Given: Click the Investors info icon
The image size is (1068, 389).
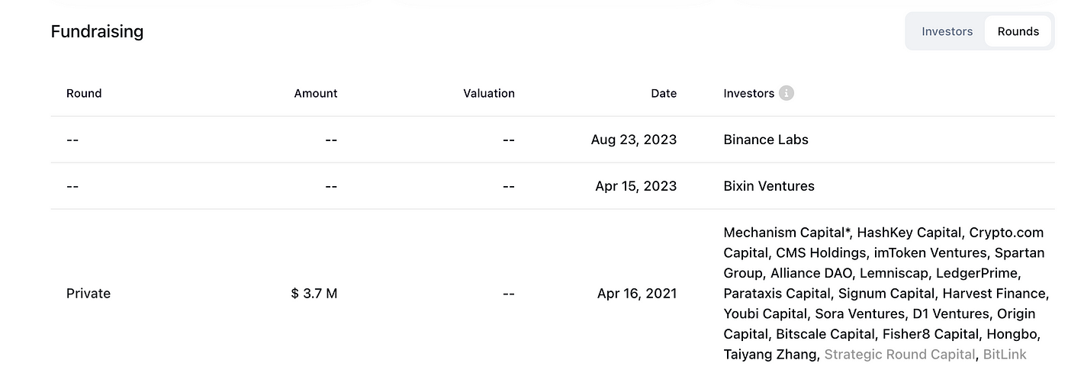Looking at the screenshot, I should 787,93.
